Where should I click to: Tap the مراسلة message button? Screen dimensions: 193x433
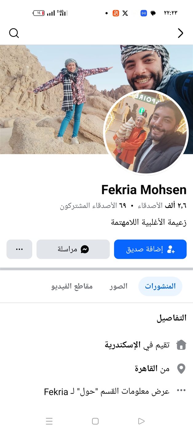(x=73, y=249)
